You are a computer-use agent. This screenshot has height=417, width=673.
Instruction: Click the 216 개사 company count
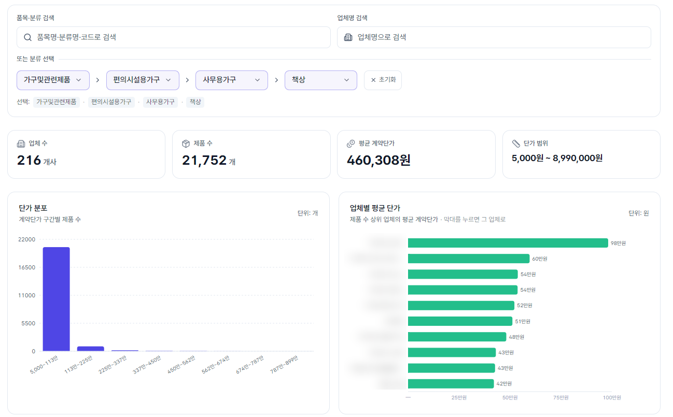click(x=37, y=161)
